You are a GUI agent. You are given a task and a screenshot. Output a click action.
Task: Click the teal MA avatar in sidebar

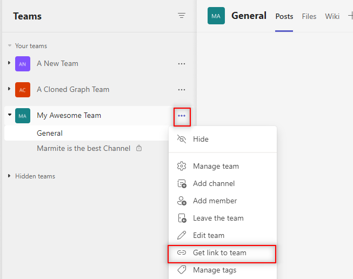coord(23,116)
